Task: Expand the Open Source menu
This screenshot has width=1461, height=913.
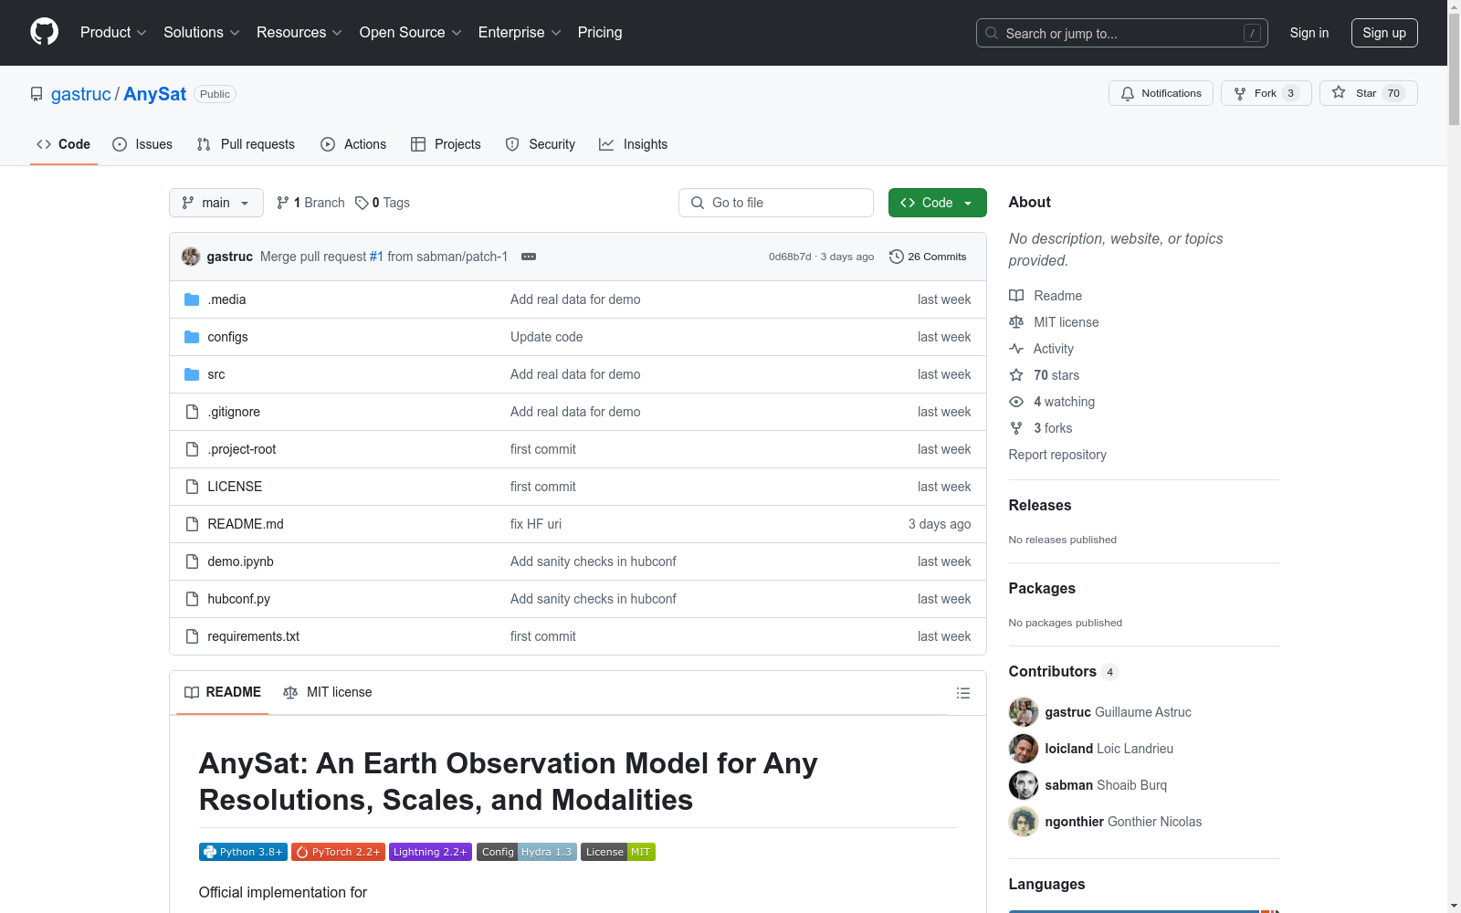Action: point(410,33)
